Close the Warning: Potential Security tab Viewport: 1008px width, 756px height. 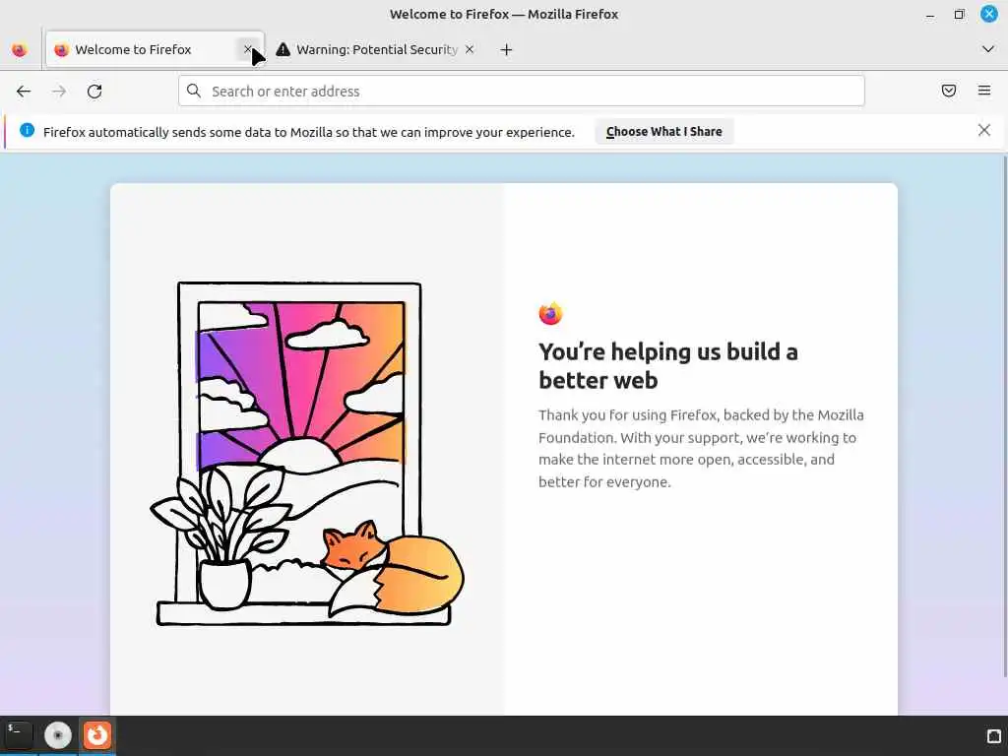(470, 49)
